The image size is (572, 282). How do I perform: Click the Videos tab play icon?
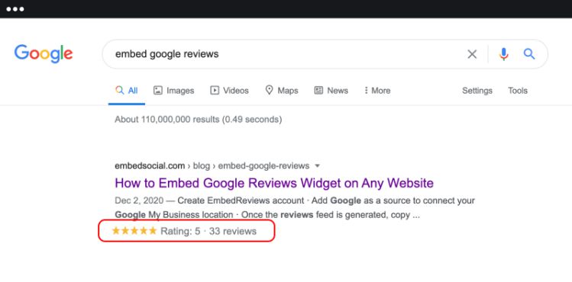(215, 90)
